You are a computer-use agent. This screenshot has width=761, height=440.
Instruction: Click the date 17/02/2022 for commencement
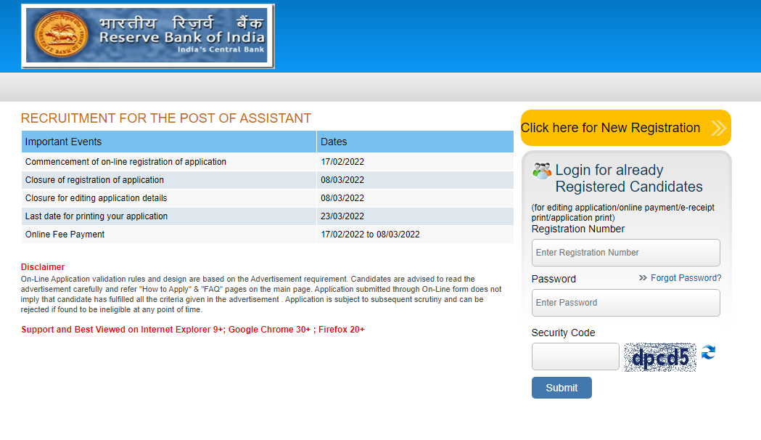342,162
